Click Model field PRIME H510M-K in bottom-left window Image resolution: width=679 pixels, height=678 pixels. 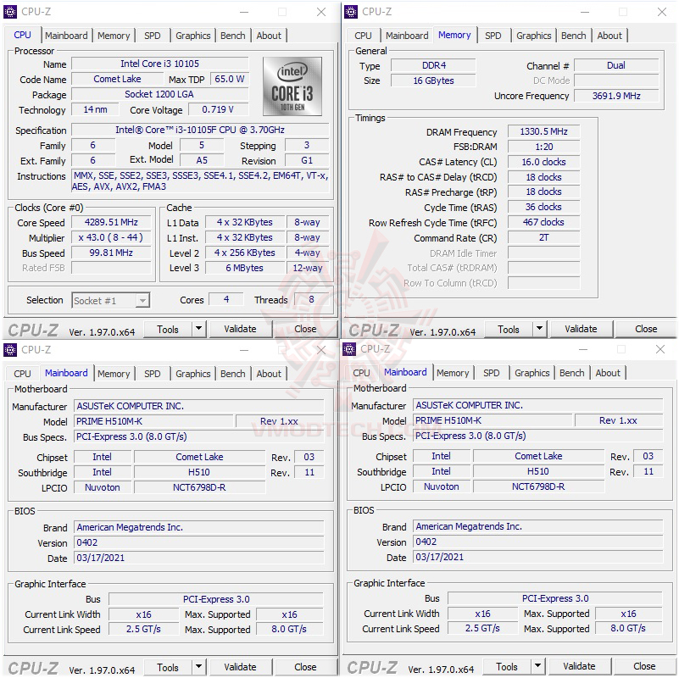pyautogui.click(x=153, y=421)
